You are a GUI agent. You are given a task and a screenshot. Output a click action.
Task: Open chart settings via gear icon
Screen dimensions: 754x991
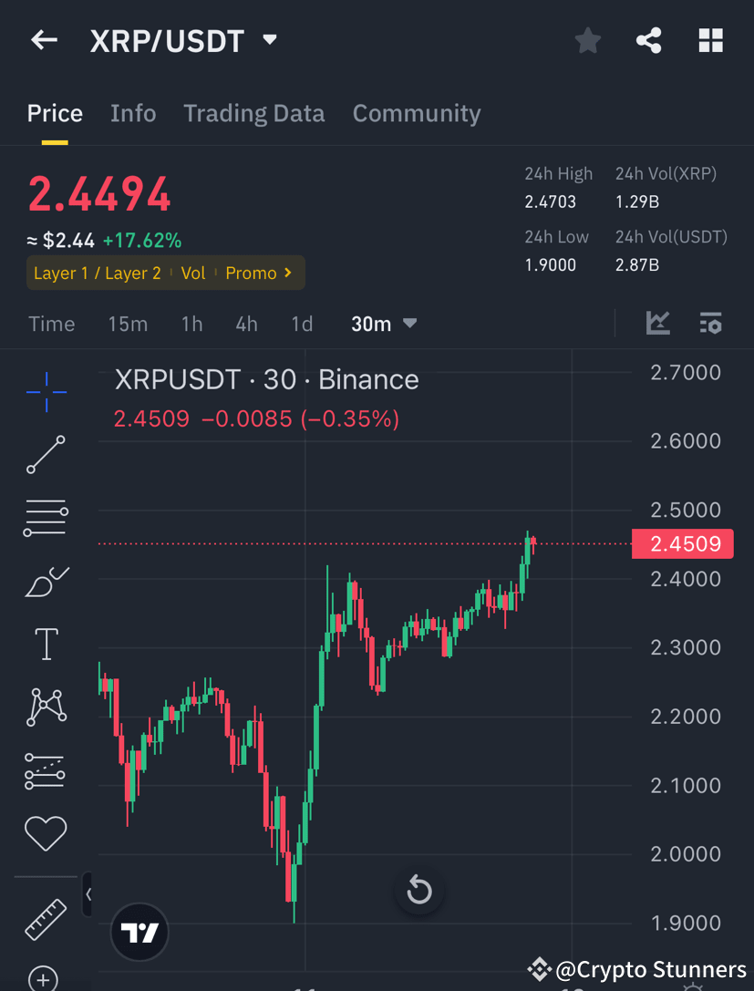click(710, 323)
